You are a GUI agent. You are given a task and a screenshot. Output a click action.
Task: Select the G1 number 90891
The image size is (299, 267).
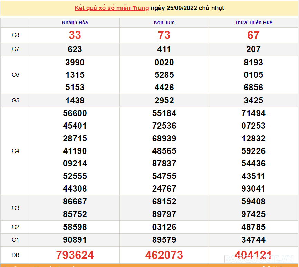tap(75, 240)
